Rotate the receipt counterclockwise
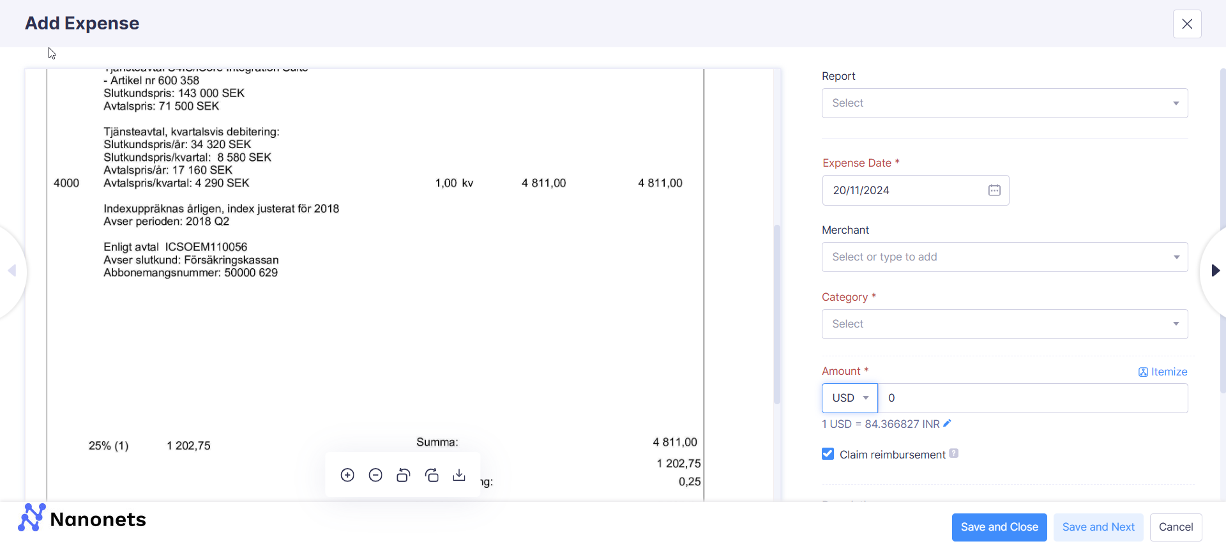The image size is (1226, 553). (403, 475)
